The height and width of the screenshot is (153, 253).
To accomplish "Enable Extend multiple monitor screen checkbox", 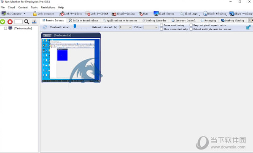I will (x=191, y=29).
